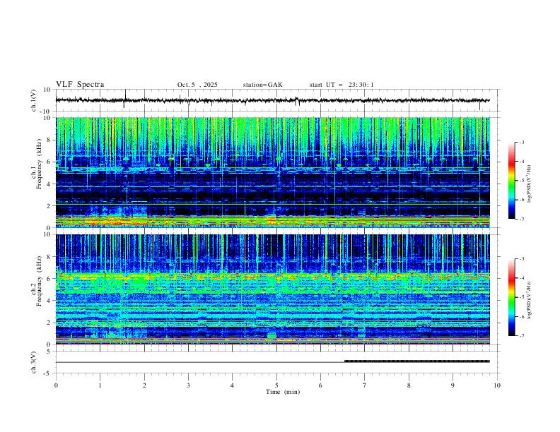Select the "Oct. 5 , 2025" date text

[197, 85]
